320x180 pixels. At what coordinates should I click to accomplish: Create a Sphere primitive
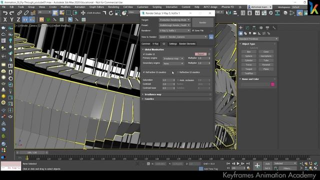249,56
